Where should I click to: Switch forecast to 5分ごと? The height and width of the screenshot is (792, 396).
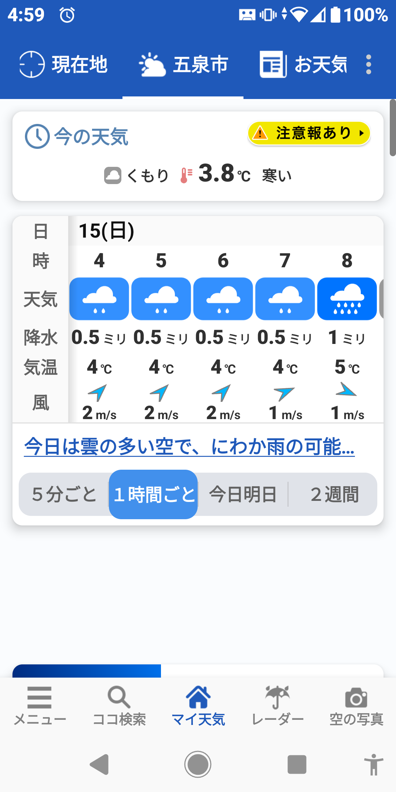coord(64,494)
